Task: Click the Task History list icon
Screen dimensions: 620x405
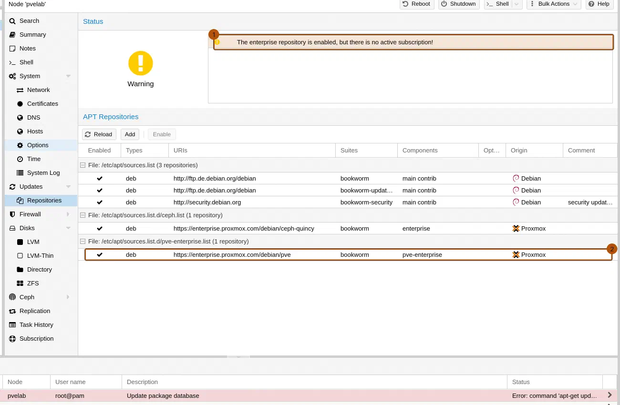Action: click(12, 325)
